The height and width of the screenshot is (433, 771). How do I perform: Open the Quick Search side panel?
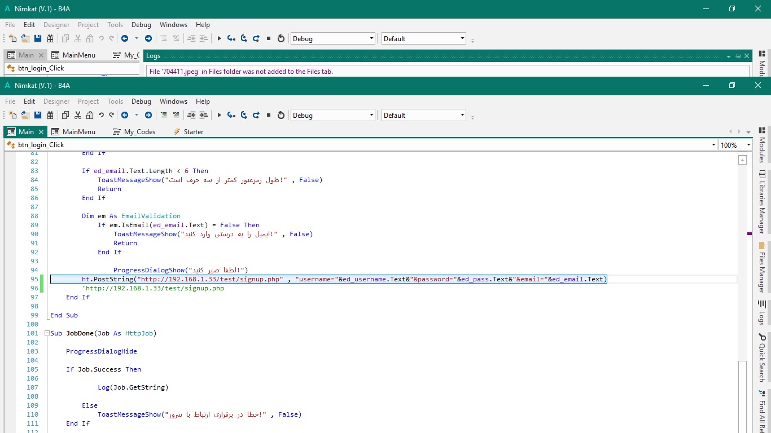click(x=762, y=357)
